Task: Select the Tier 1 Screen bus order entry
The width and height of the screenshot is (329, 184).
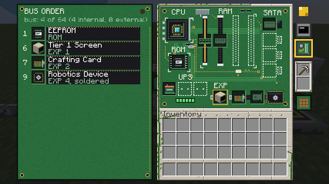Action: pyautogui.click(x=93, y=48)
